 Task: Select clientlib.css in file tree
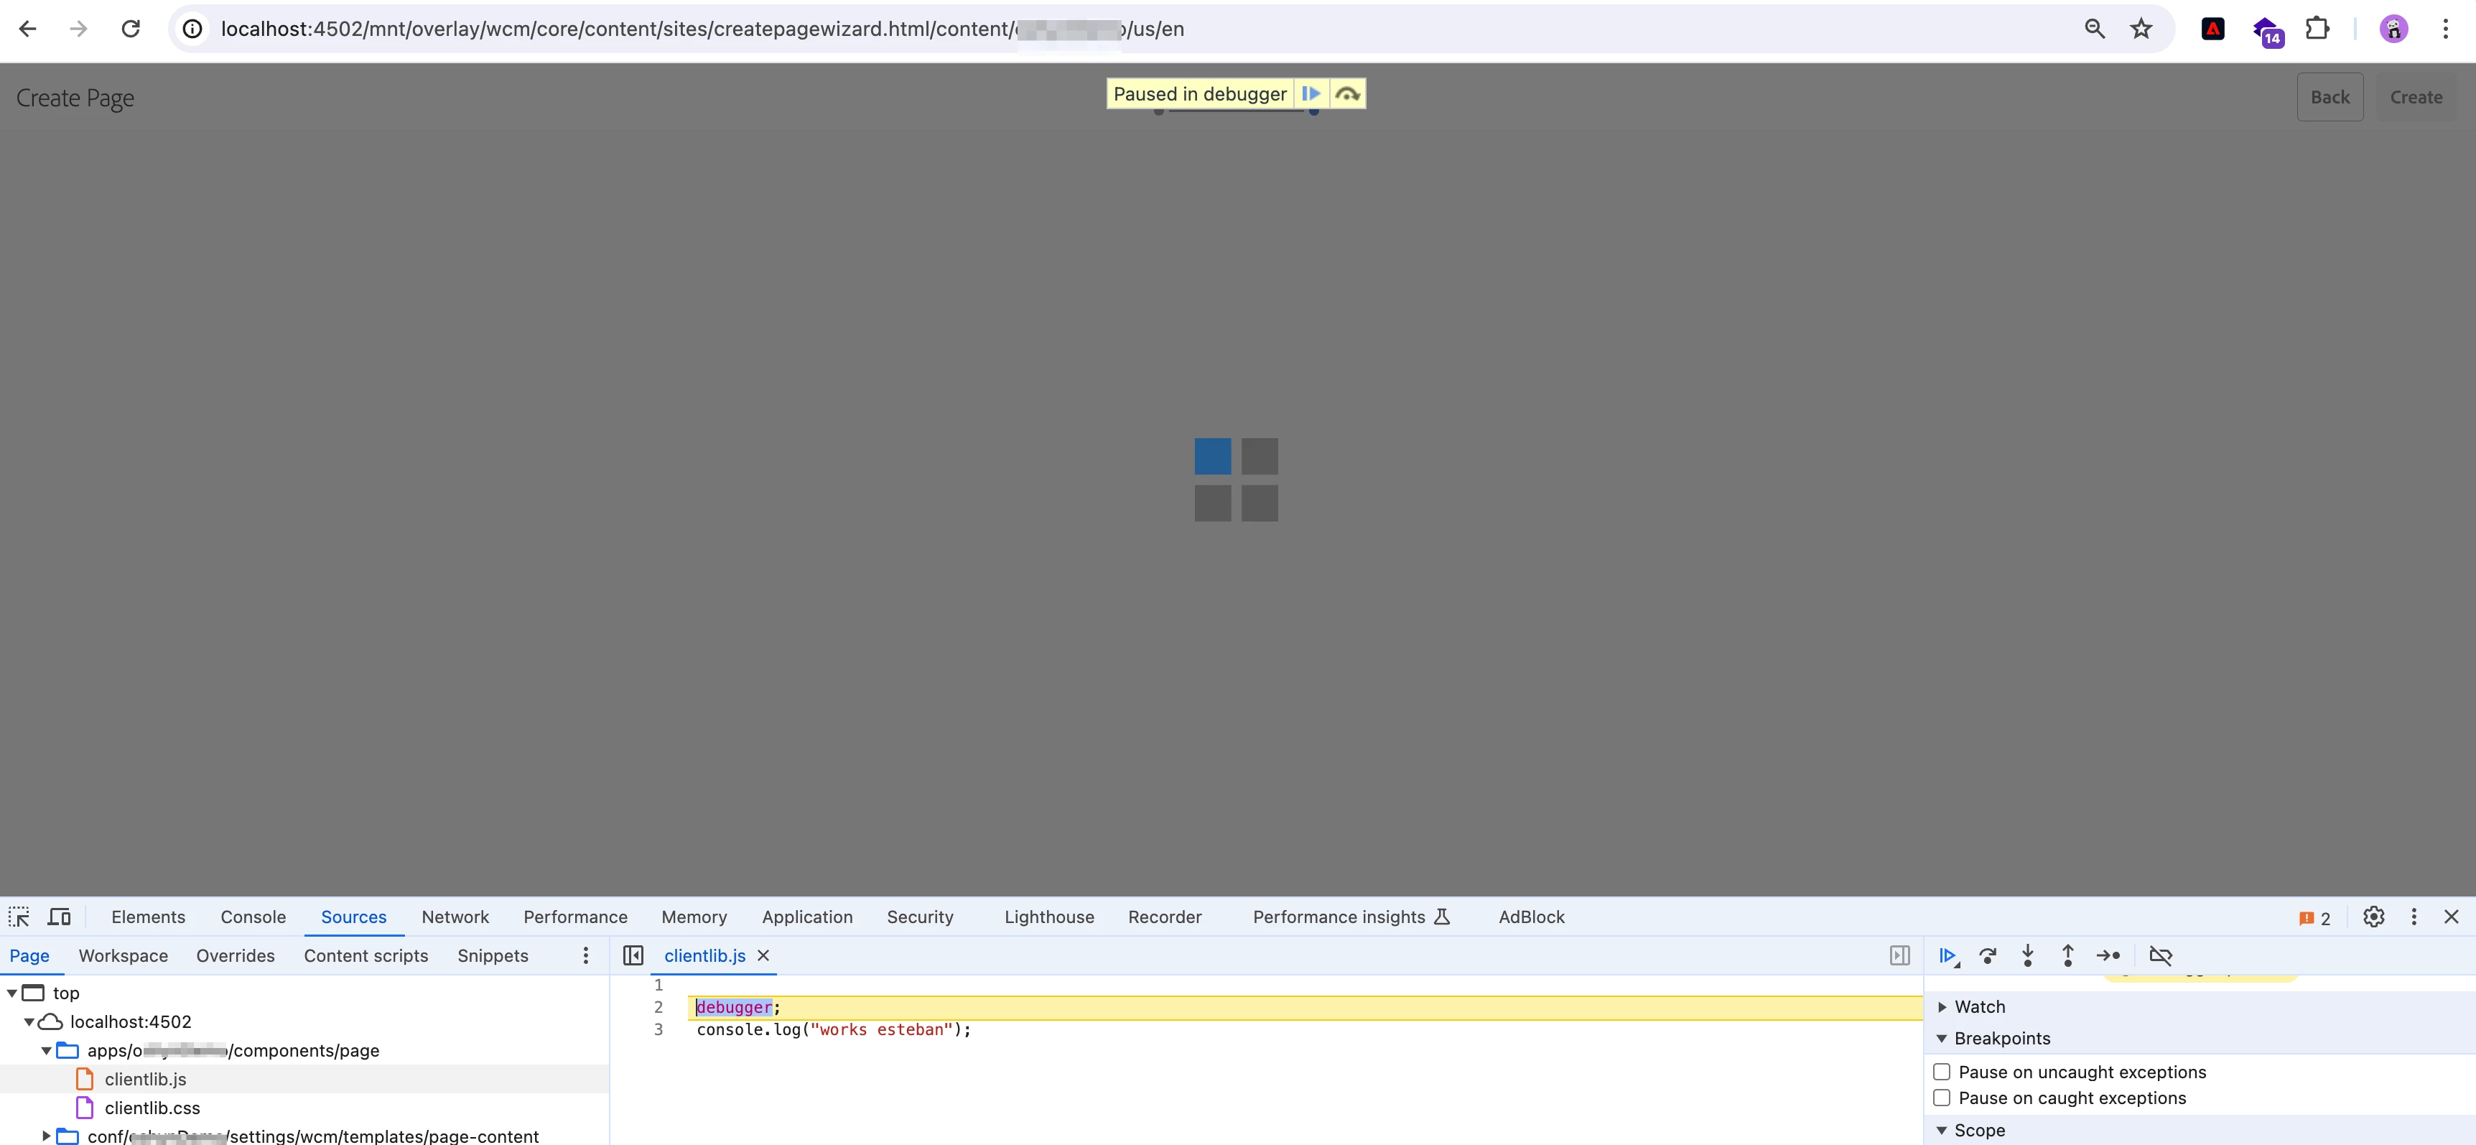point(152,1108)
